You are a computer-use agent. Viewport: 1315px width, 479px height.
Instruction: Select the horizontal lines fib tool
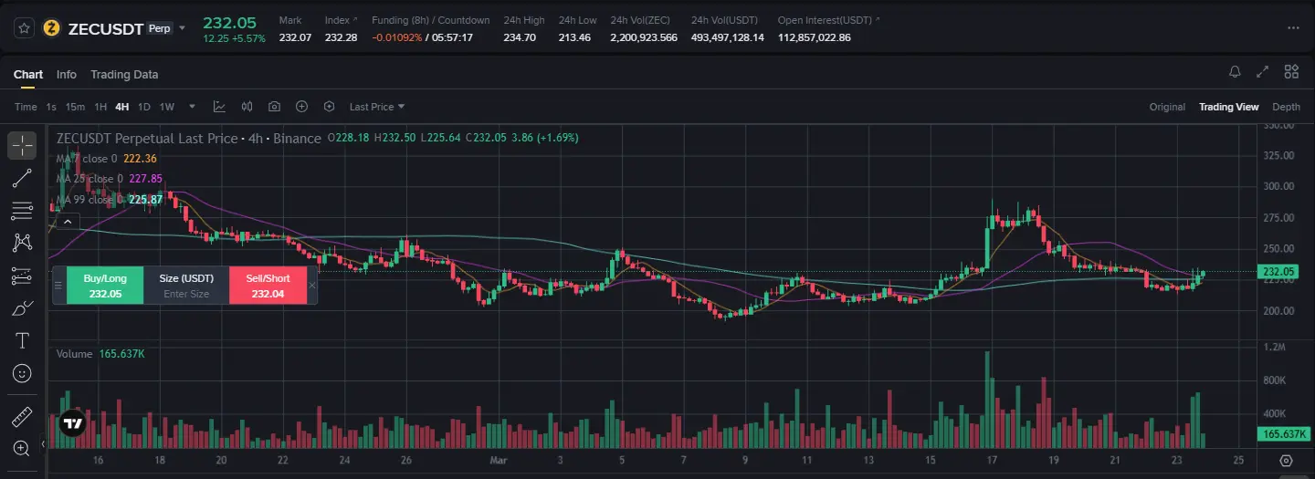[22, 211]
